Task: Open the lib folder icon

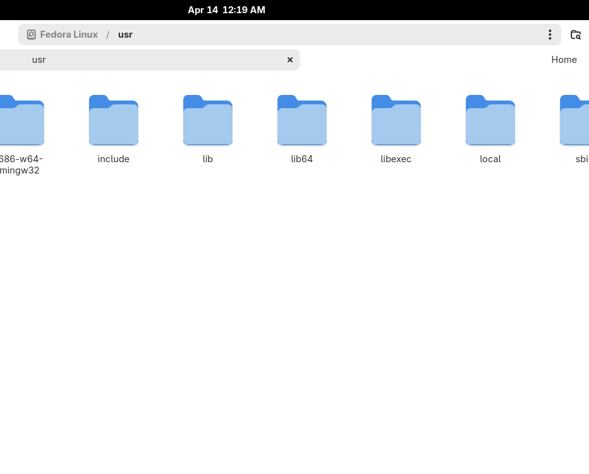Action: click(208, 120)
